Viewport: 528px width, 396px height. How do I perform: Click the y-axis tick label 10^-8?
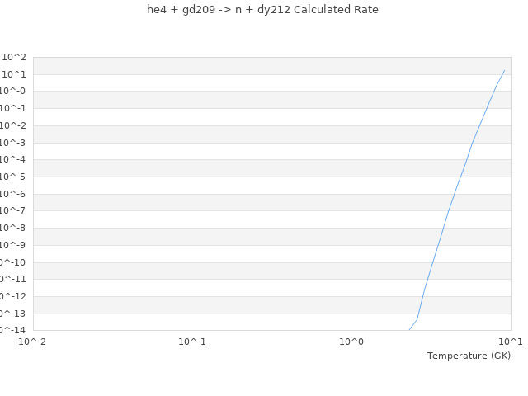click(12, 228)
